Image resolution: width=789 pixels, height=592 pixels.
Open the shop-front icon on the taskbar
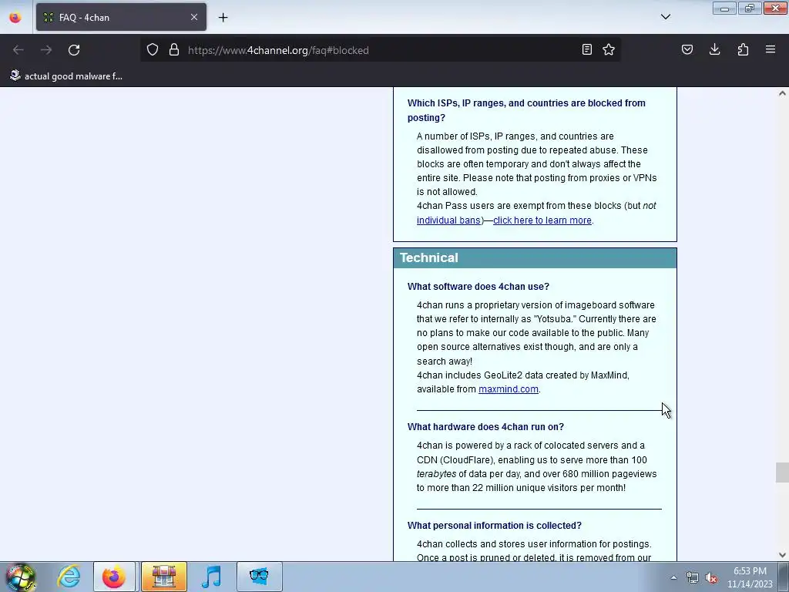point(163,577)
